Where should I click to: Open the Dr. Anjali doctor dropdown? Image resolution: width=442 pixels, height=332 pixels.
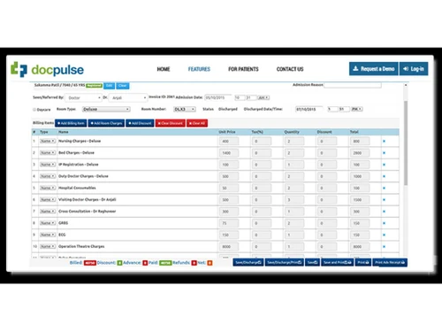click(x=128, y=97)
